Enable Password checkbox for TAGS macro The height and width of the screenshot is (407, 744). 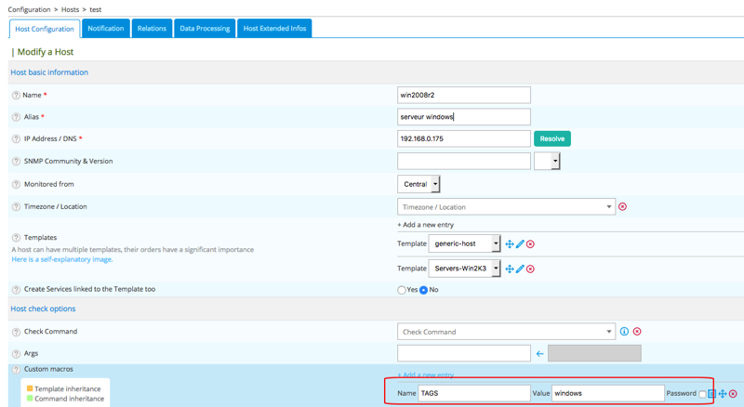(x=702, y=394)
